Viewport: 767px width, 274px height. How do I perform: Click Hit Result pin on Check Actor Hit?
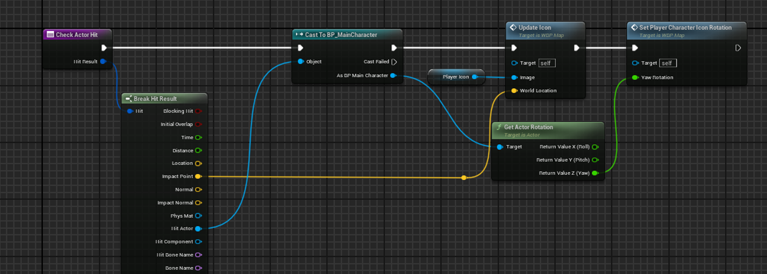click(x=102, y=61)
